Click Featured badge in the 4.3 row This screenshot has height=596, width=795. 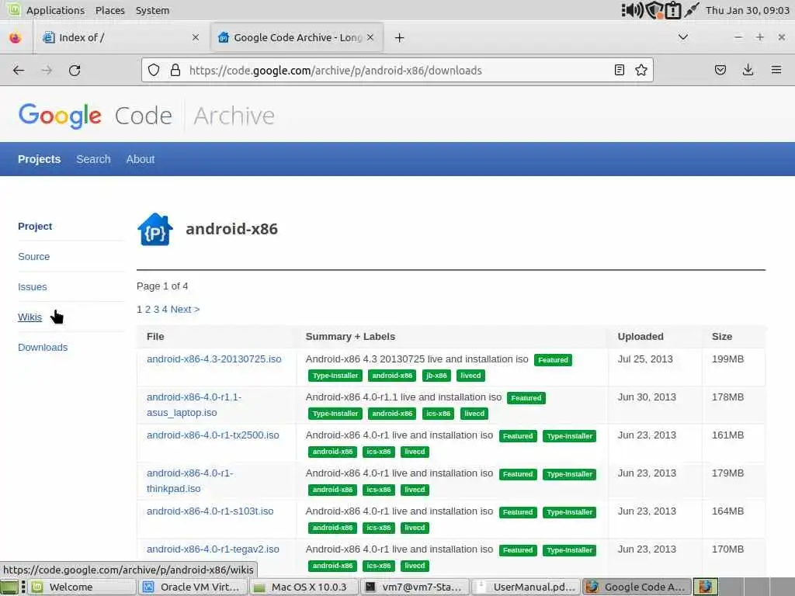(x=553, y=360)
